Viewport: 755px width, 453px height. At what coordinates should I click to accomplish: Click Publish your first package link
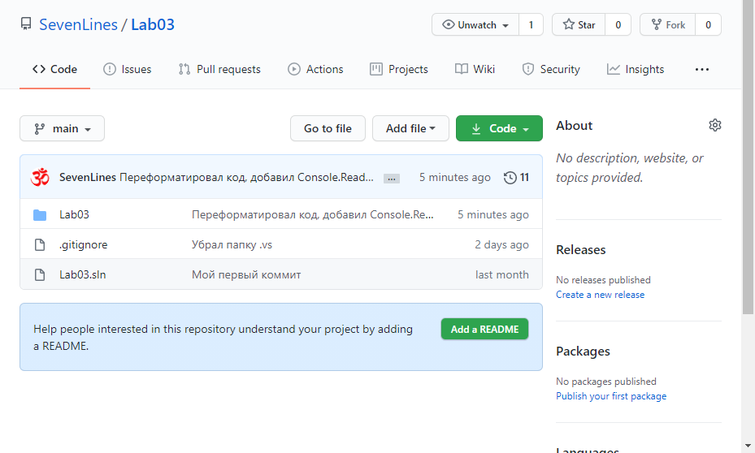tap(611, 396)
